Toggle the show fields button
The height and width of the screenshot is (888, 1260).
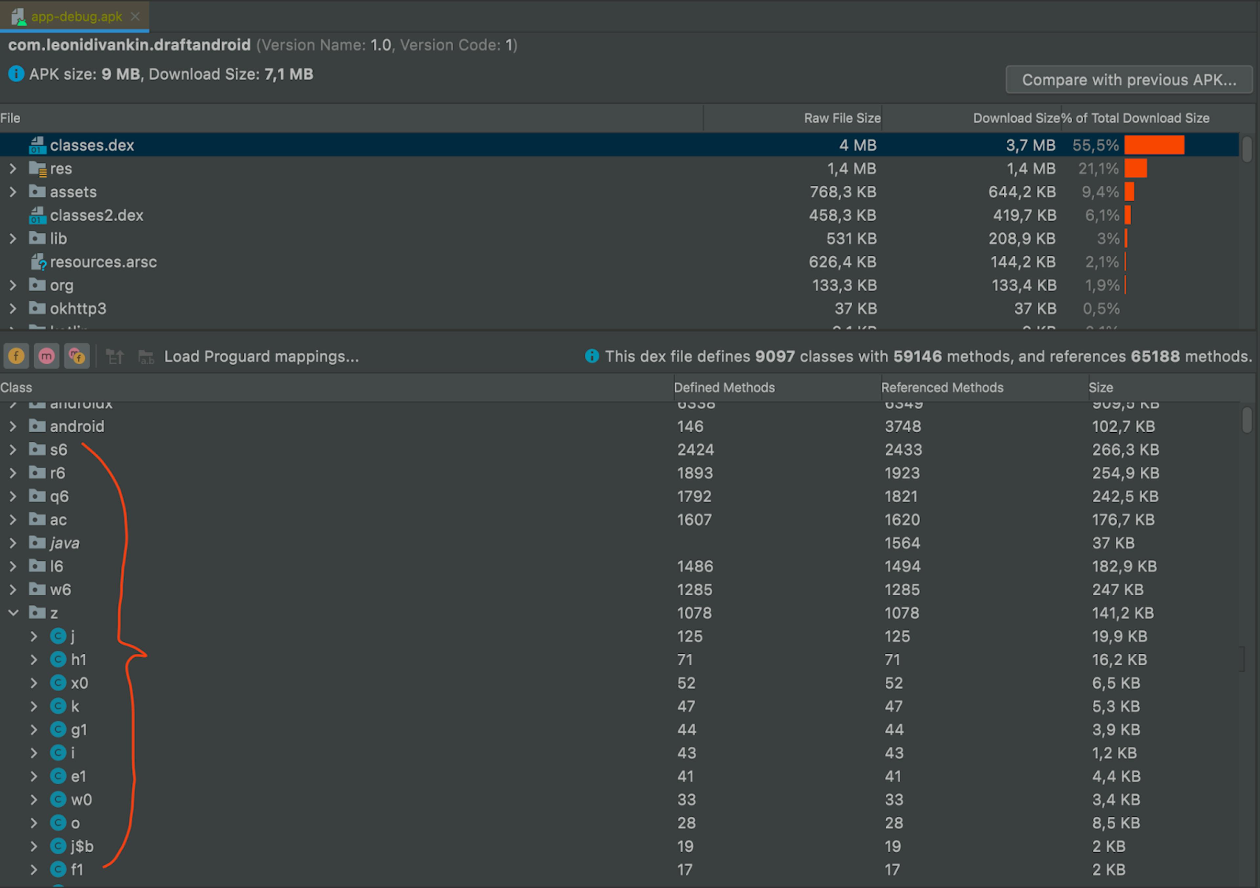(16, 357)
